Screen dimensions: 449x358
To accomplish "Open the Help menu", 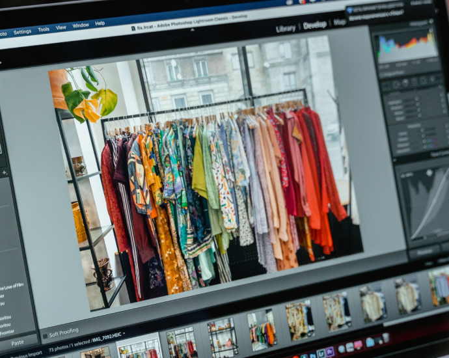I will [100, 23].
